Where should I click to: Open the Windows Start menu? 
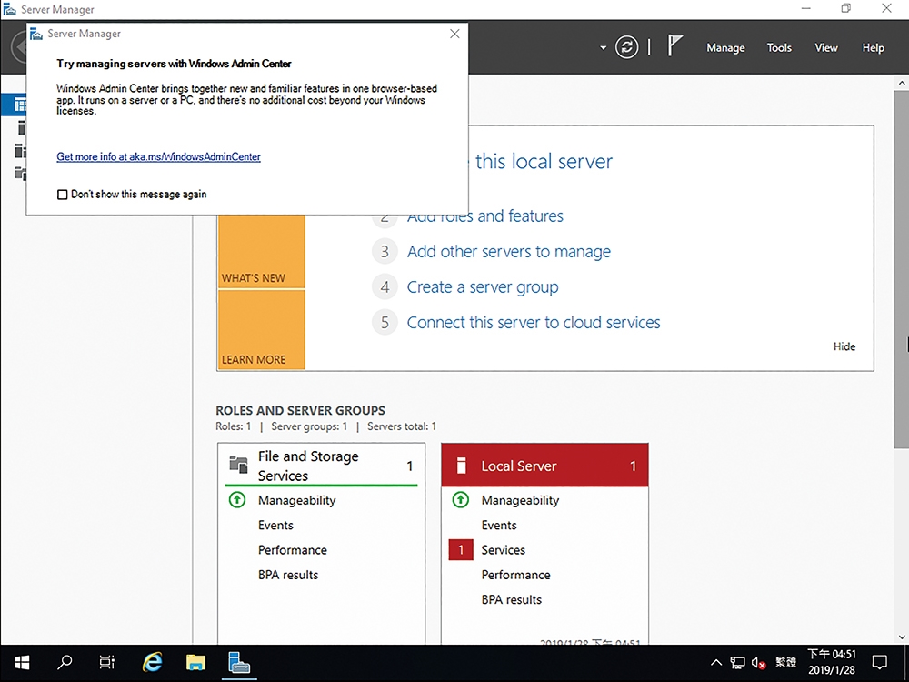22,662
